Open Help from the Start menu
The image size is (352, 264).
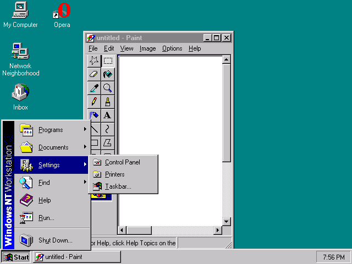pyautogui.click(x=52, y=200)
